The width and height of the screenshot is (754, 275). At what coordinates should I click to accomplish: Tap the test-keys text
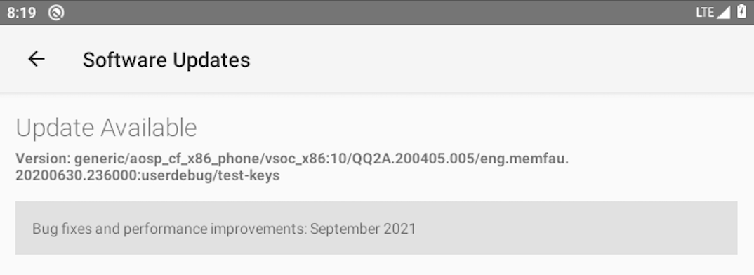pos(249,175)
